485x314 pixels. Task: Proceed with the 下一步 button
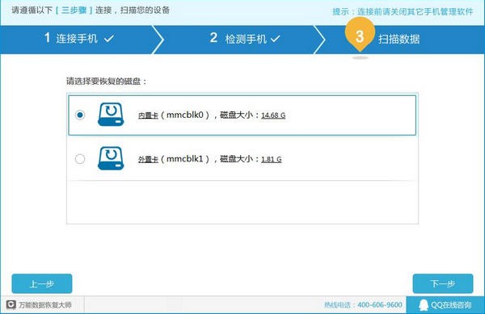tap(443, 283)
